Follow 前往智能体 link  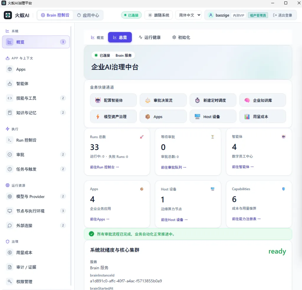pos(243,167)
